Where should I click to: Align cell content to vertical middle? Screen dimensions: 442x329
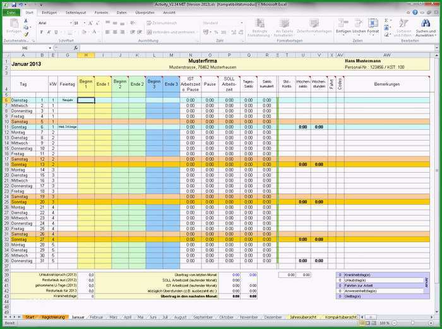point(115,23)
